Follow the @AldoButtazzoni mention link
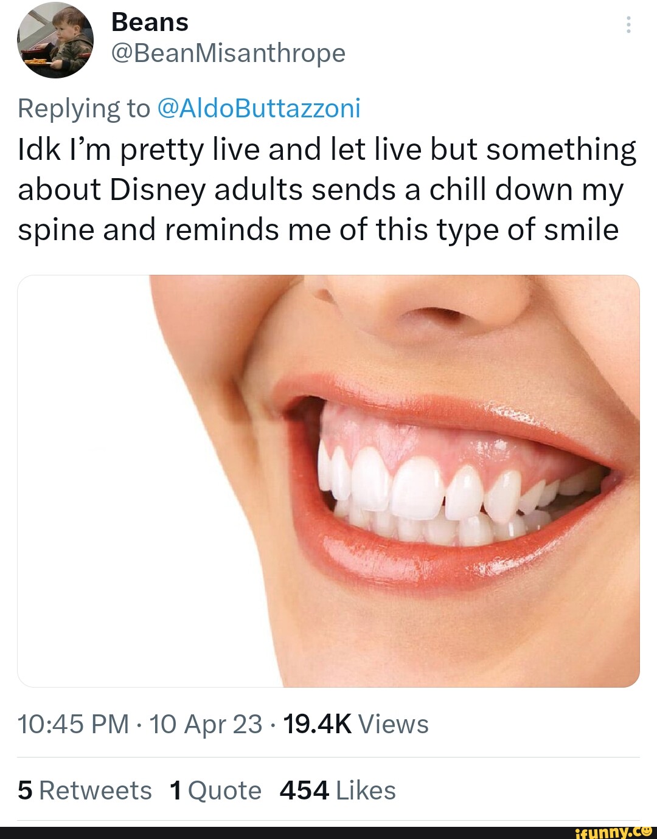The width and height of the screenshot is (657, 839). point(259,108)
